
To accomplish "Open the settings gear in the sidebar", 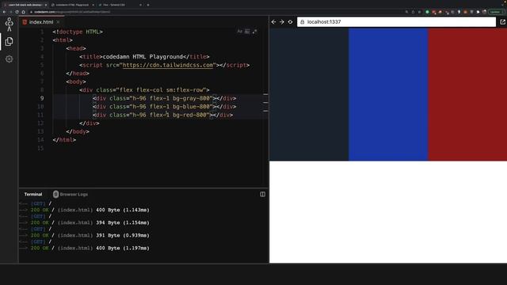I will (9, 59).
